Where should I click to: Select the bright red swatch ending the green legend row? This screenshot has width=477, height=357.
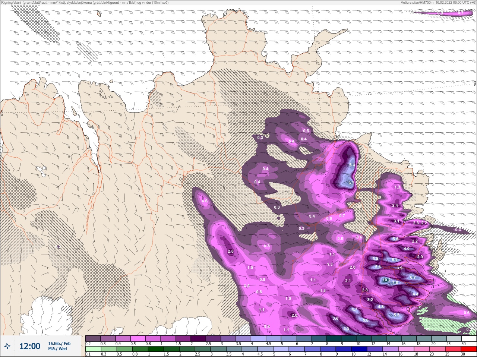469,349
